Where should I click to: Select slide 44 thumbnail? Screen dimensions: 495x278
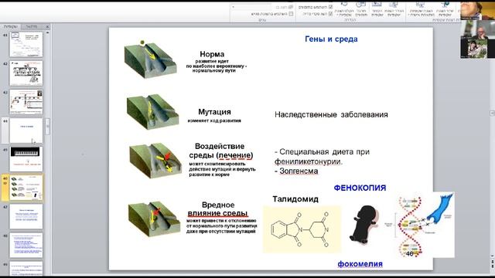click(x=26, y=131)
